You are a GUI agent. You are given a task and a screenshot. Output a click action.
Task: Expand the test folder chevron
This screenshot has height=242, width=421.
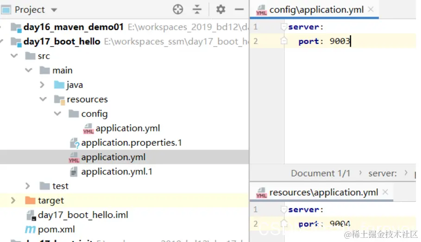(x=28, y=186)
